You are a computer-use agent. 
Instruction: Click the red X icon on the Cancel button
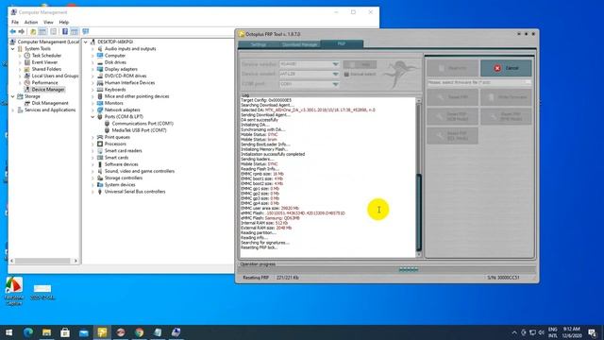click(x=497, y=68)
